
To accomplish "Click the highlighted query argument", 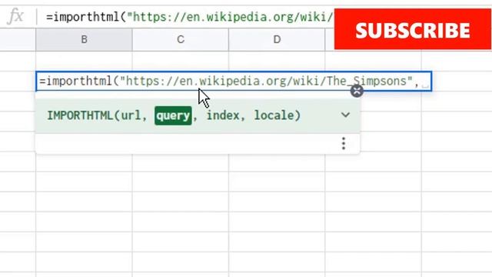I will pyautogui.click(x=173, y=115).
